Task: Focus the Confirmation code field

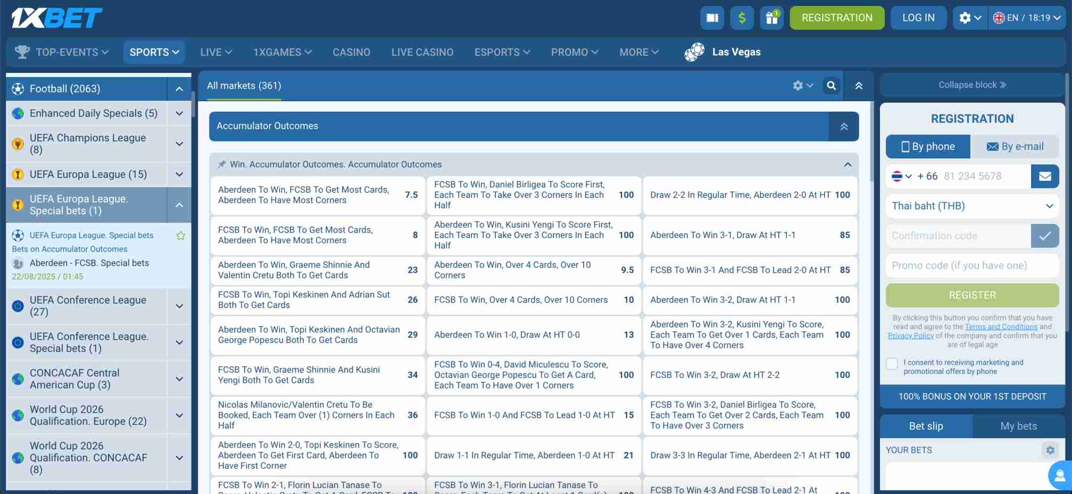Action: 958,236
